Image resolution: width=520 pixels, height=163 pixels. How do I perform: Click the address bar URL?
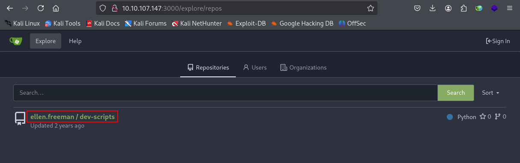172,8
